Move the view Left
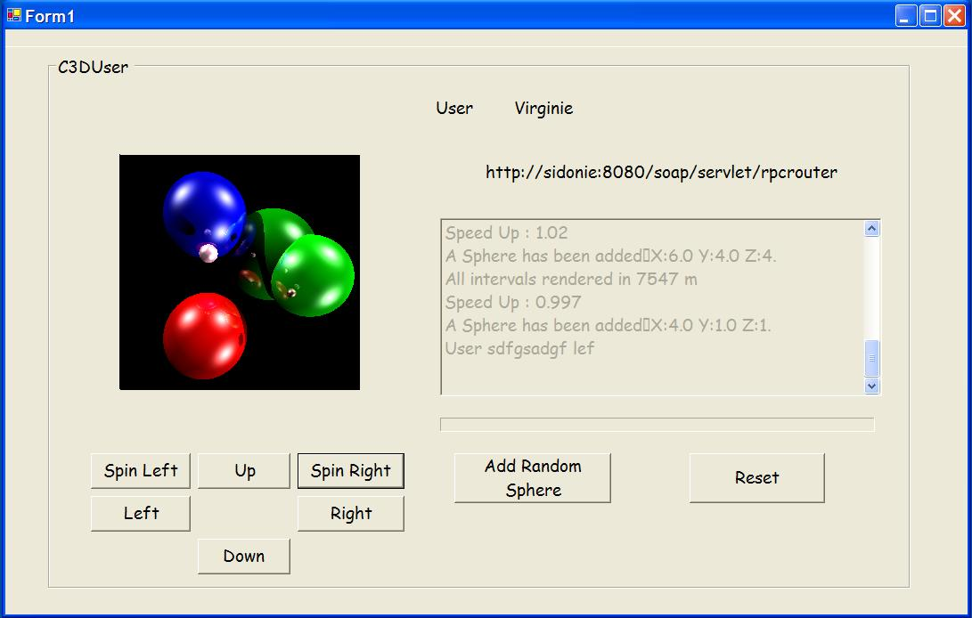 [141, 513]
